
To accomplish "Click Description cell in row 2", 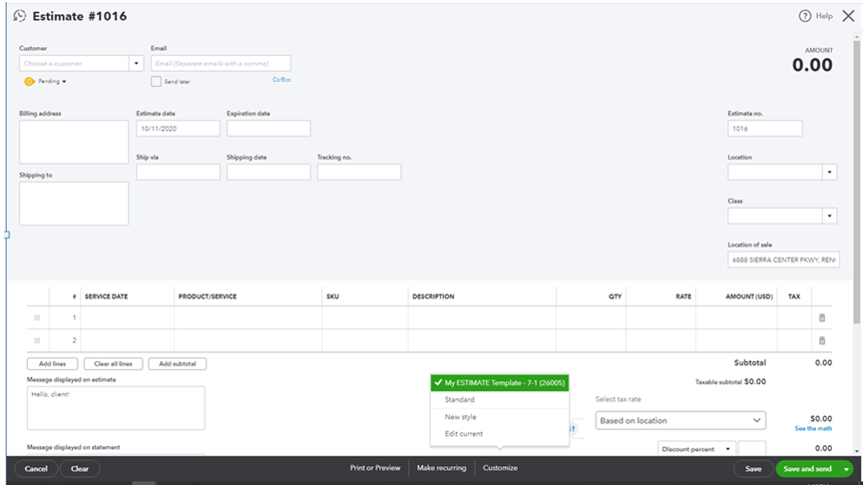I will (482, 340).
